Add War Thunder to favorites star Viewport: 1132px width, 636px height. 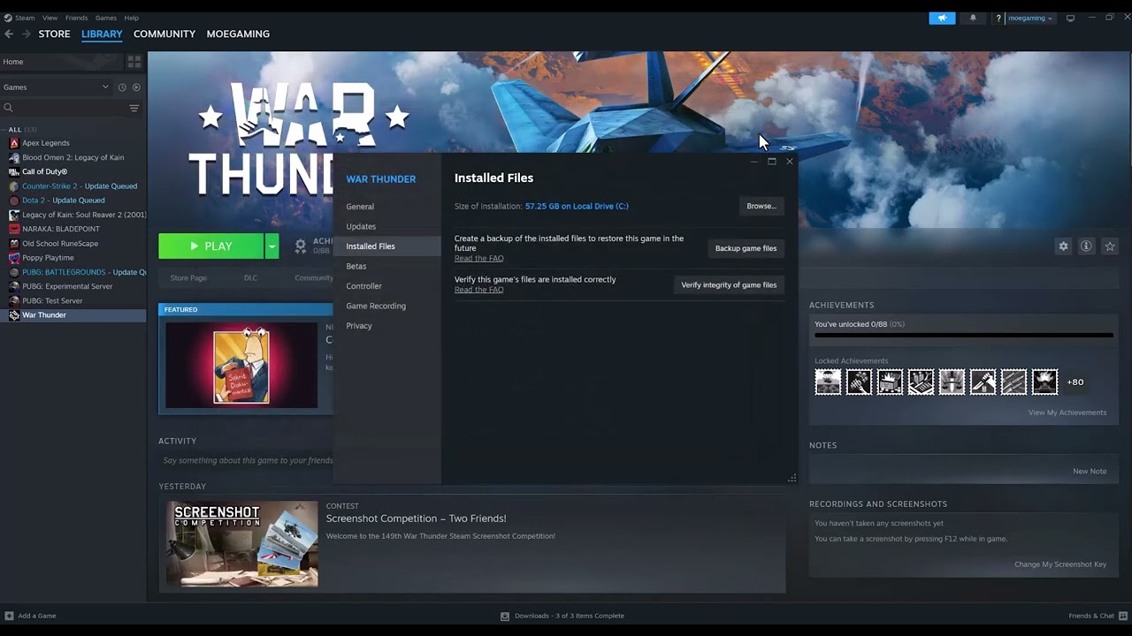pyautogui.click(x=1110, y=246)
